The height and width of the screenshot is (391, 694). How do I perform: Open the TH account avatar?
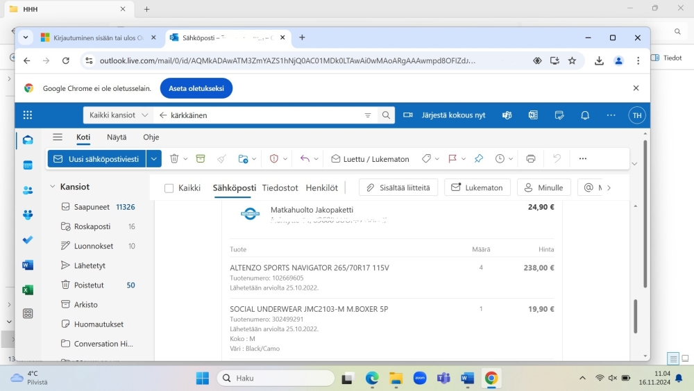637,115
